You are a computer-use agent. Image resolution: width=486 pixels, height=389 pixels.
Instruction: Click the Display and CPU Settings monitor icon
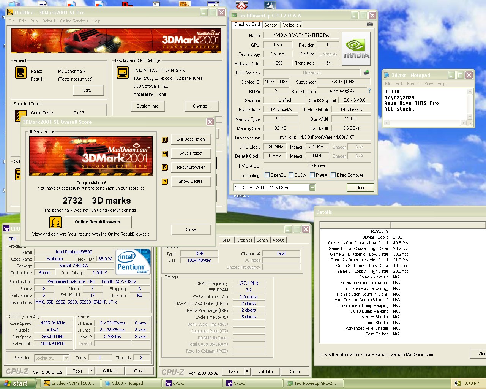click(x=123, y=72)
